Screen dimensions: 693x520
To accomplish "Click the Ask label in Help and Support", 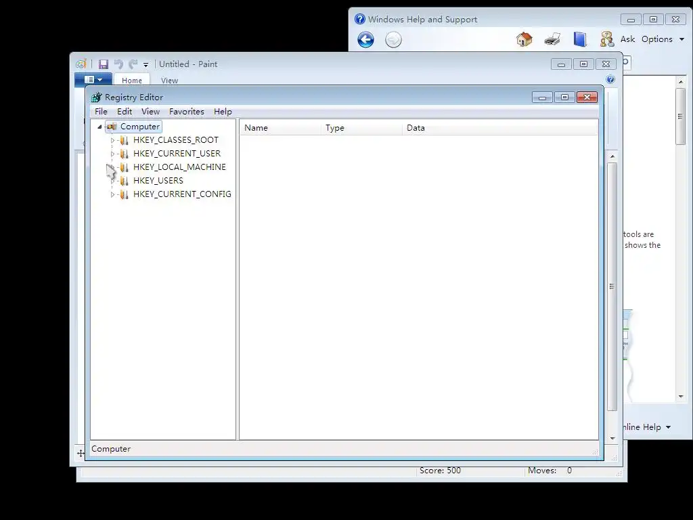I will [627, 39].
